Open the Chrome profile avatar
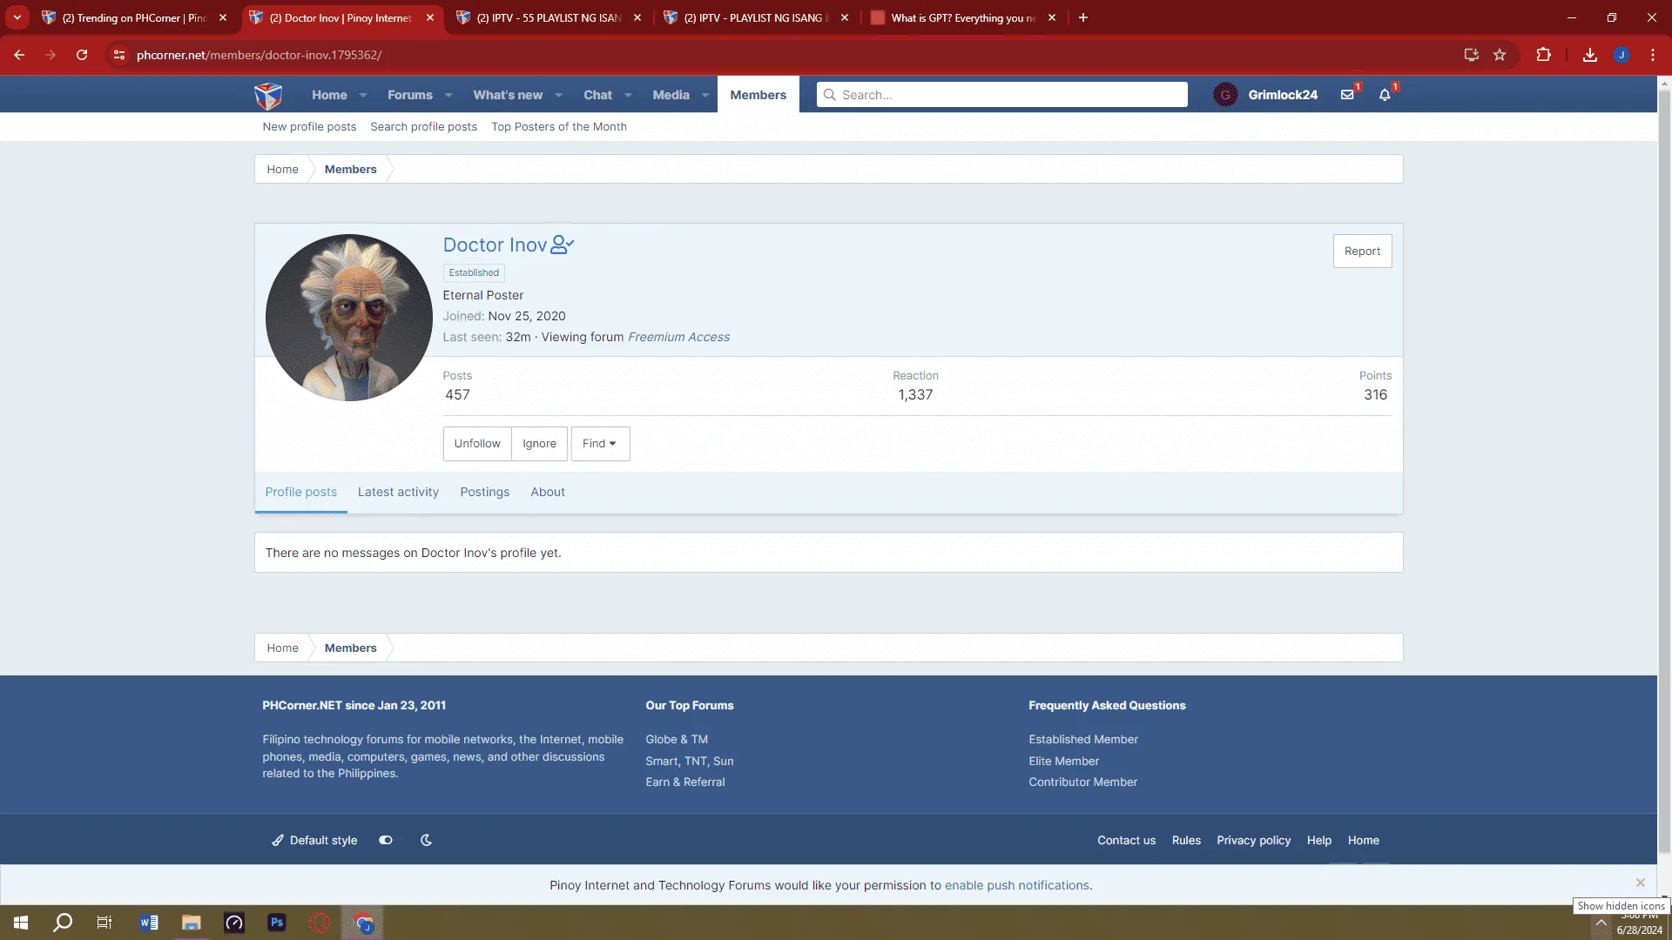 (1621, 55)
